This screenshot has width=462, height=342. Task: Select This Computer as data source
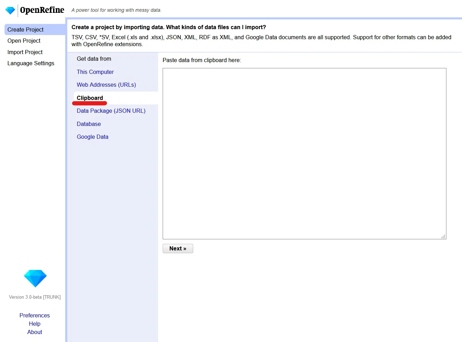point(95,72)
